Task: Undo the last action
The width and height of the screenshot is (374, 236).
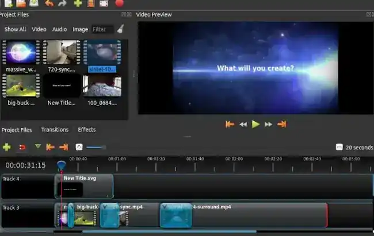Action: [x=49, y=3]
